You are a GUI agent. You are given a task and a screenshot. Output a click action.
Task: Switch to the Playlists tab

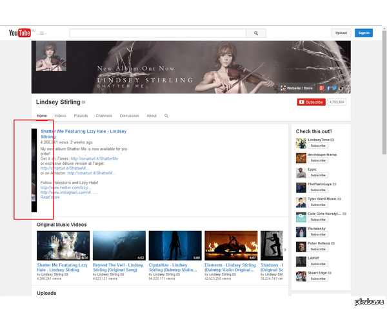click(81, 116)
